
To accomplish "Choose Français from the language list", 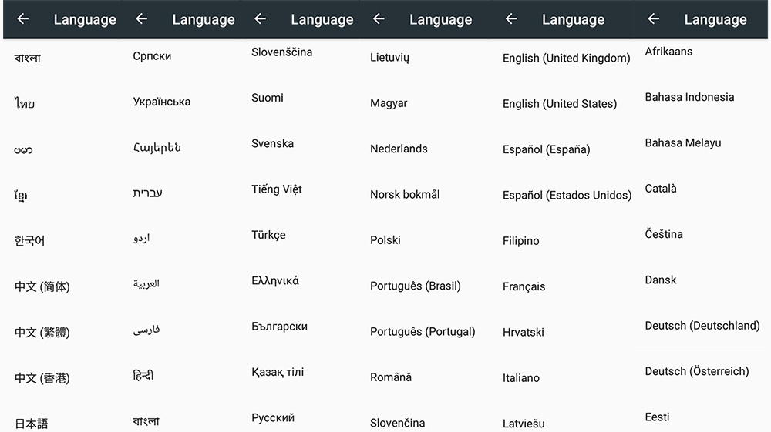I will coord(524,286).
